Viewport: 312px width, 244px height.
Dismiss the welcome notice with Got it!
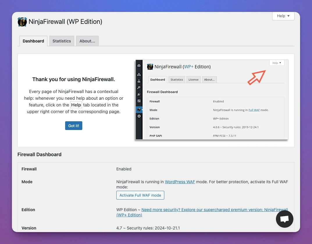(x=74, y=126)
